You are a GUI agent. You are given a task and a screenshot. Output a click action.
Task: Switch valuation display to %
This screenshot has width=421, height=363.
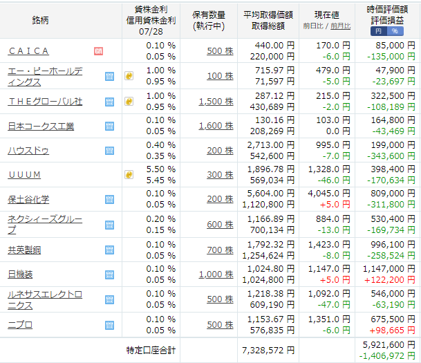tap(395, 31)
